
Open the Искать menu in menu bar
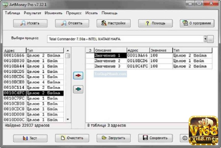(91, 13)
